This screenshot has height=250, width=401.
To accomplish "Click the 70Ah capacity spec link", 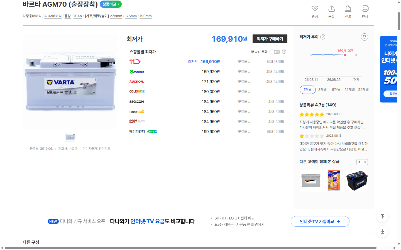I will tap(78, 16).
